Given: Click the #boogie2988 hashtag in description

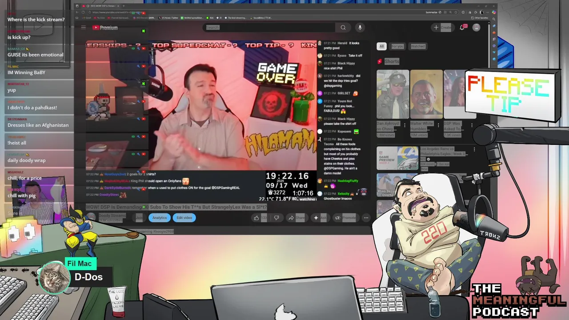Looking at the screenshot, I should pyautogui.click(x=163, y=232).
